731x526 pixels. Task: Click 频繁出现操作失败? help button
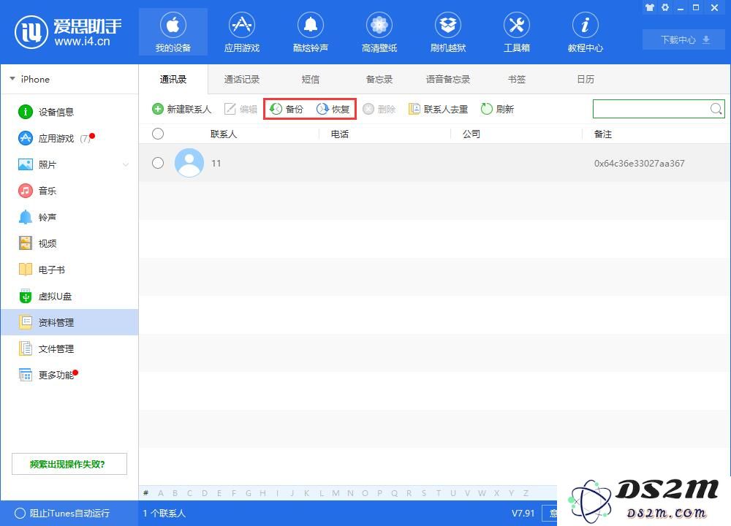69,464
